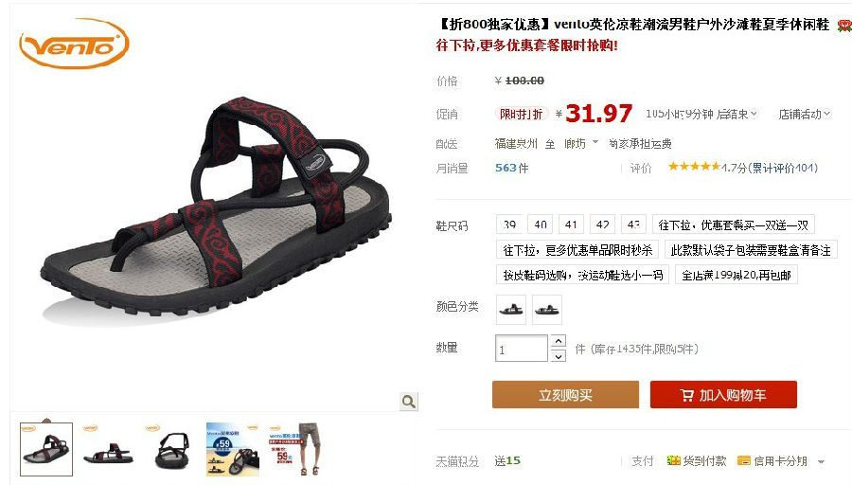Click the magnifier zoom icon on product image
Image resolution: width=852 pixels, height=485 pixels.
tap(409, 402)
